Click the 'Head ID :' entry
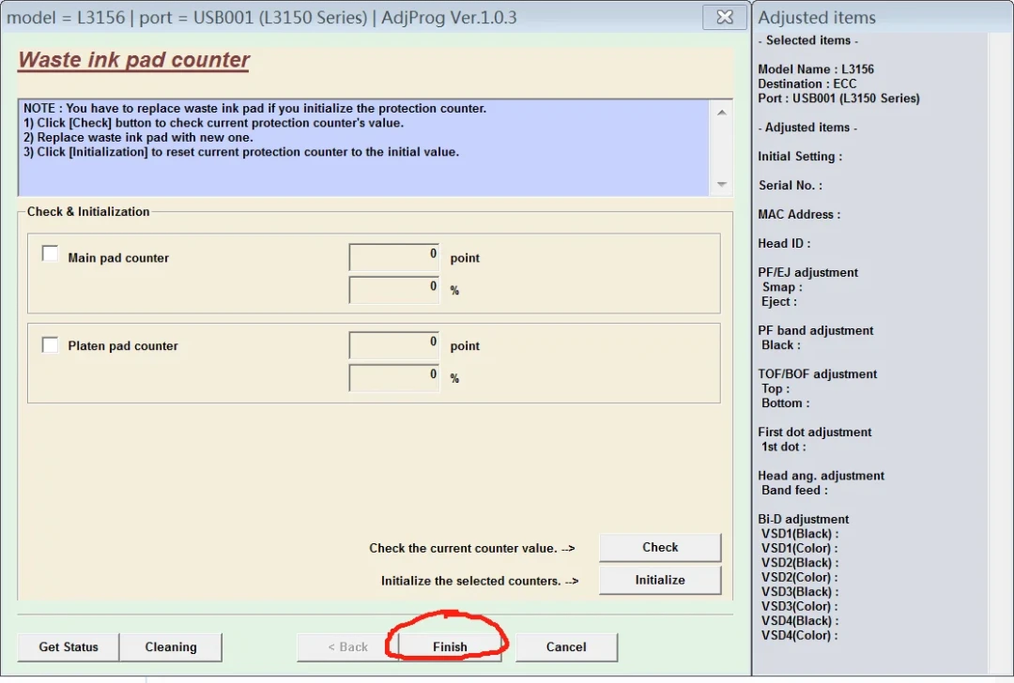Image resolution: width=1014 pixels, height=683 pixels. 784,244
